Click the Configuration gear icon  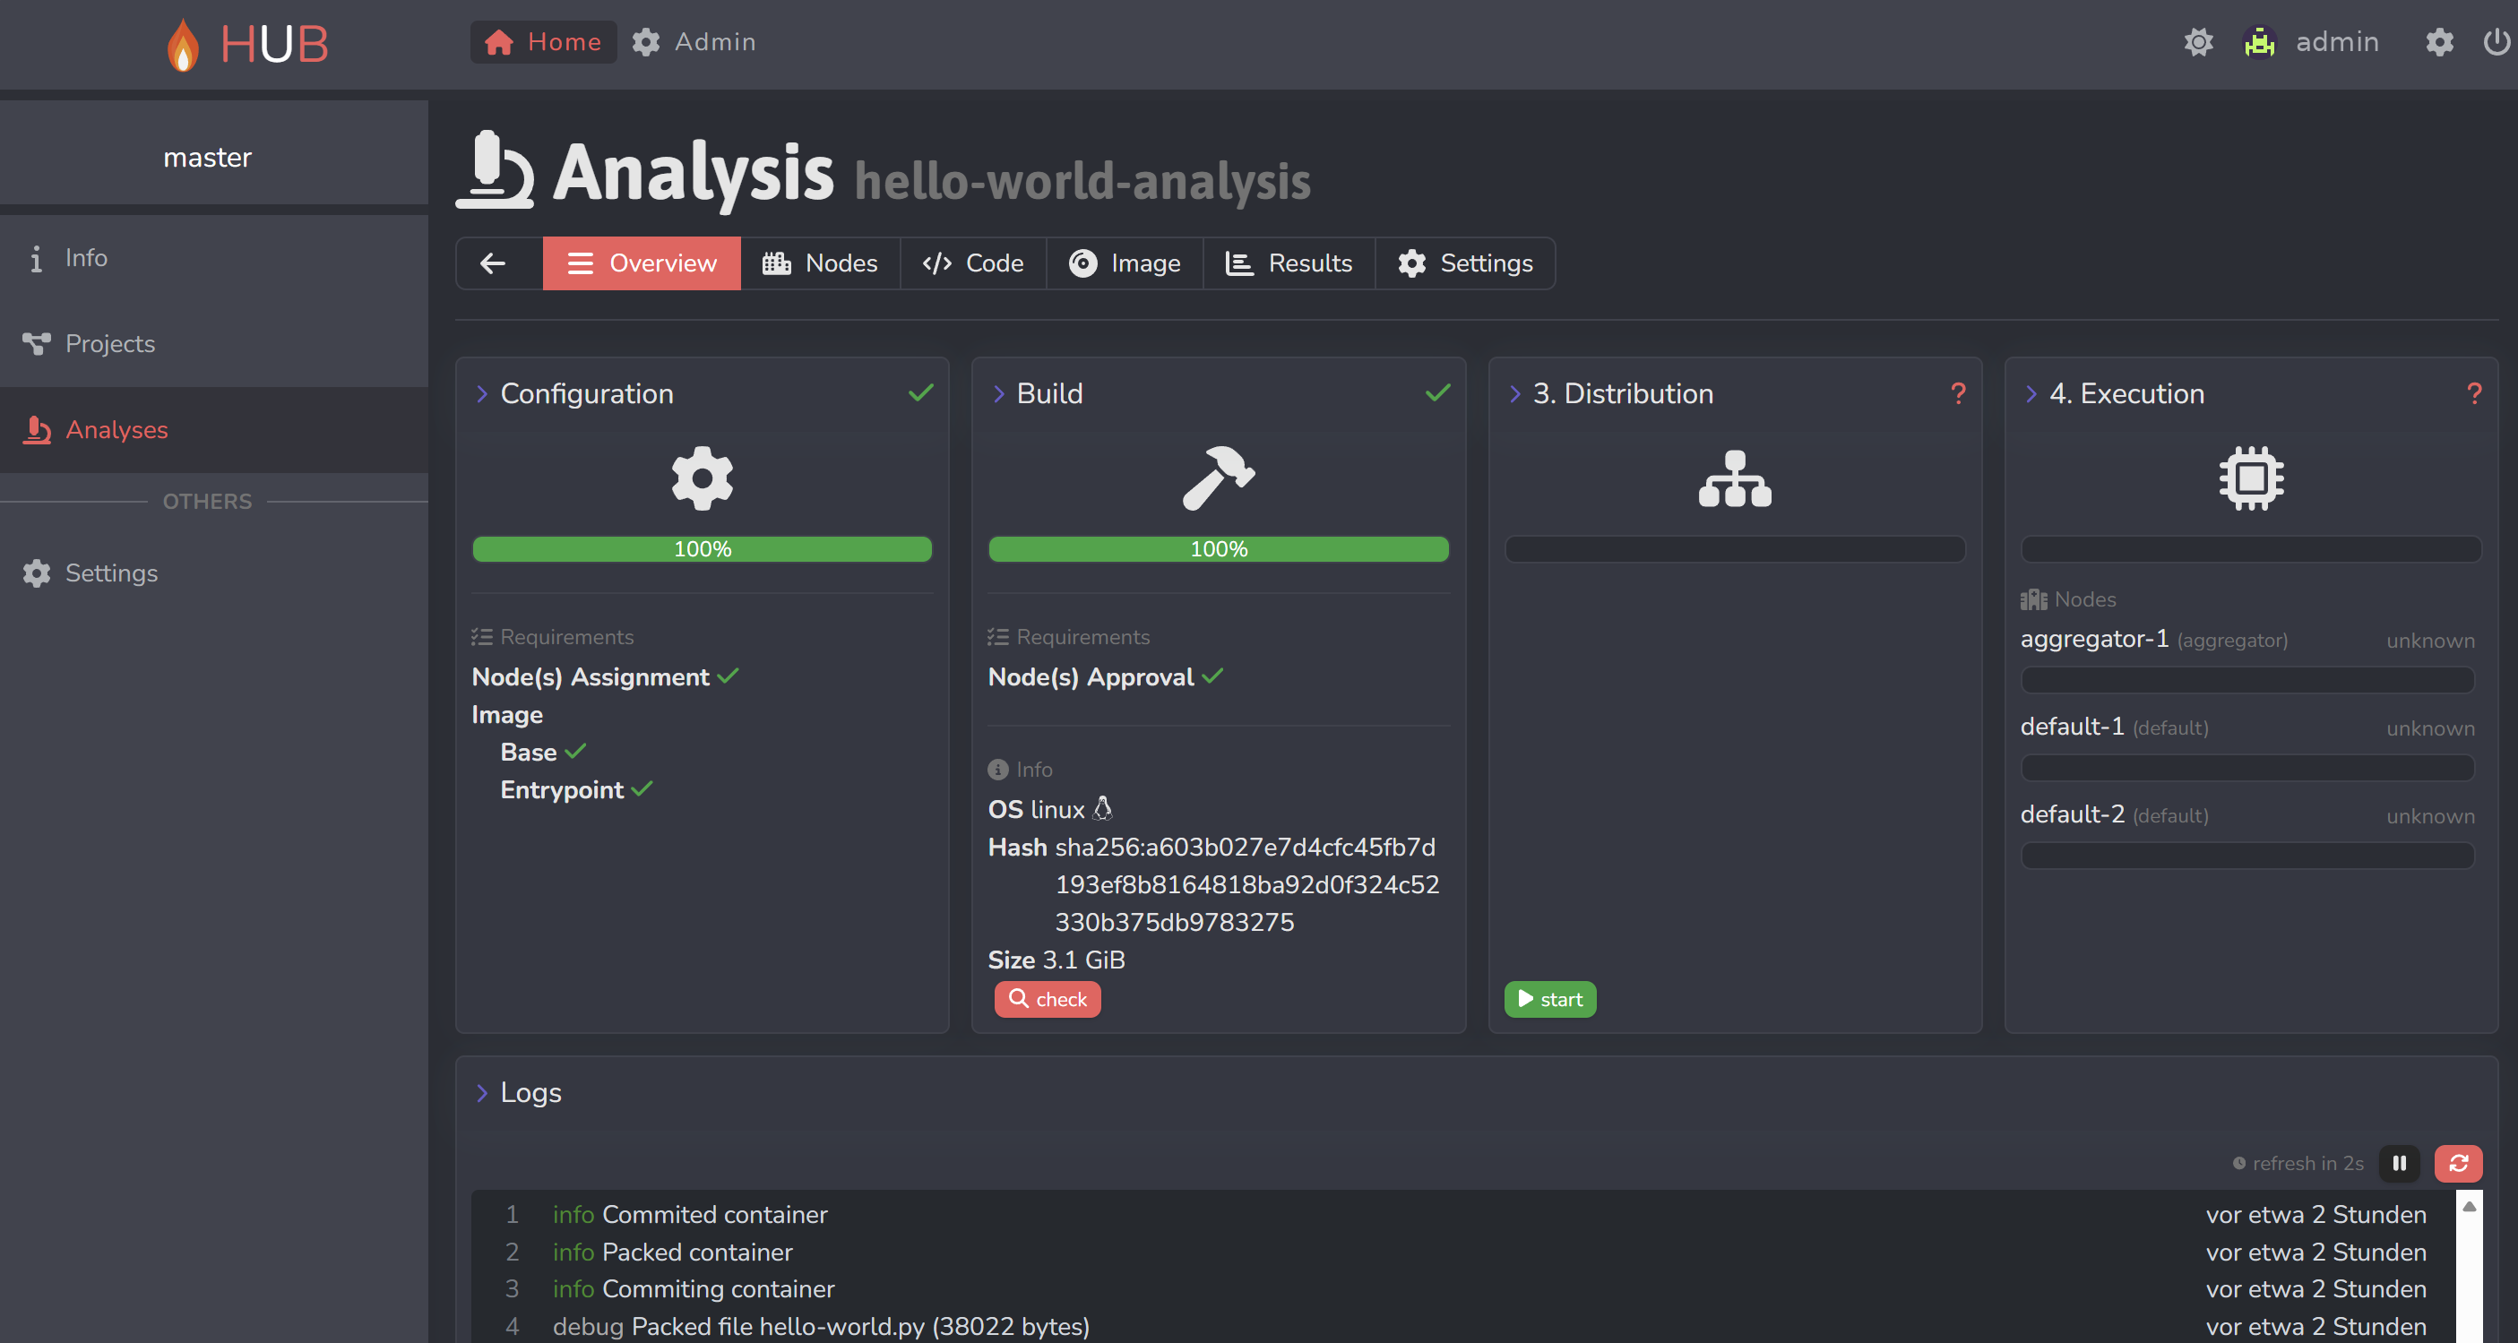[702, 478]
